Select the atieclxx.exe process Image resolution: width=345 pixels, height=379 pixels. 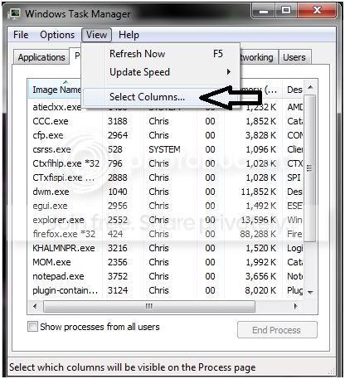coord(56,107)
